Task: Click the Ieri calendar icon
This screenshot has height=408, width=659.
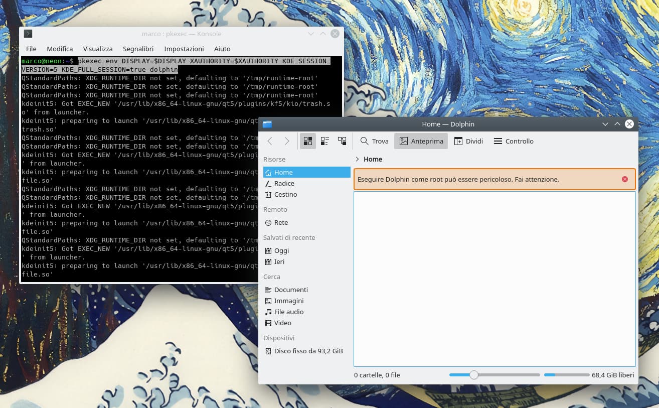Action: (x=268, y=261)
